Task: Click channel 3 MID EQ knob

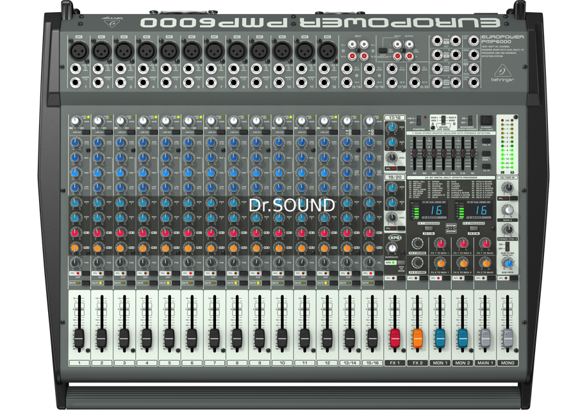Action: 120,158
